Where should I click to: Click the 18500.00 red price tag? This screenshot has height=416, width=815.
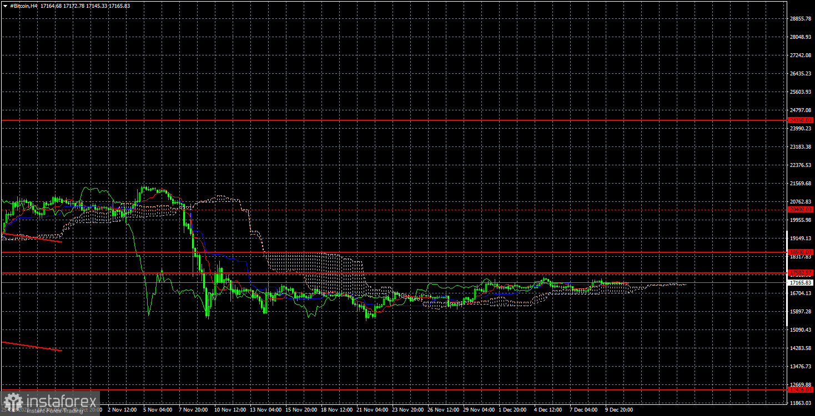801,252
